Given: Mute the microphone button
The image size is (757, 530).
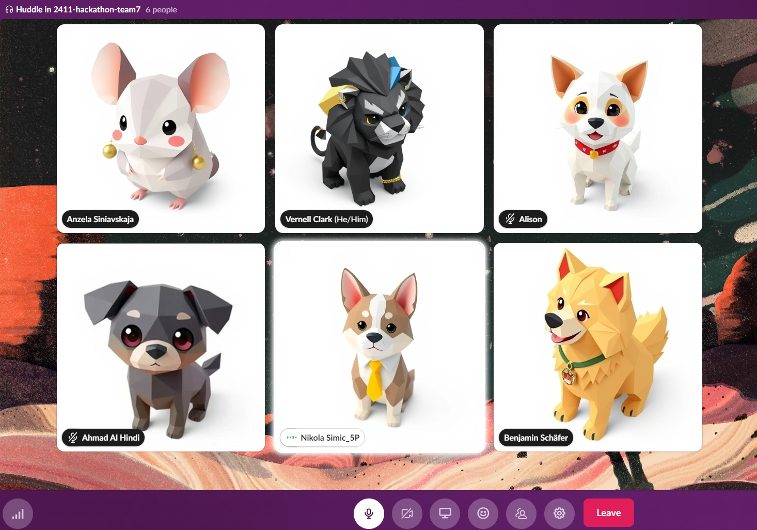Looking at the screenshot, I should pyautogui.click(x=369, y=513).
